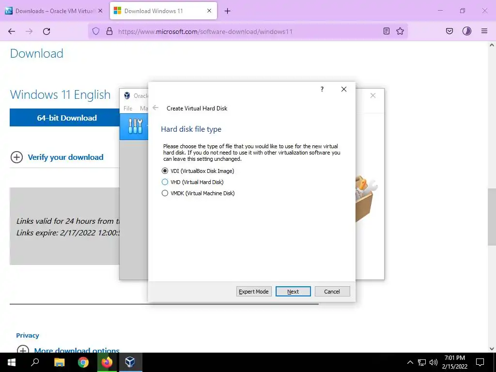Open File Explorer from taskbar
The image size is (496, 372).
(59, 362)
